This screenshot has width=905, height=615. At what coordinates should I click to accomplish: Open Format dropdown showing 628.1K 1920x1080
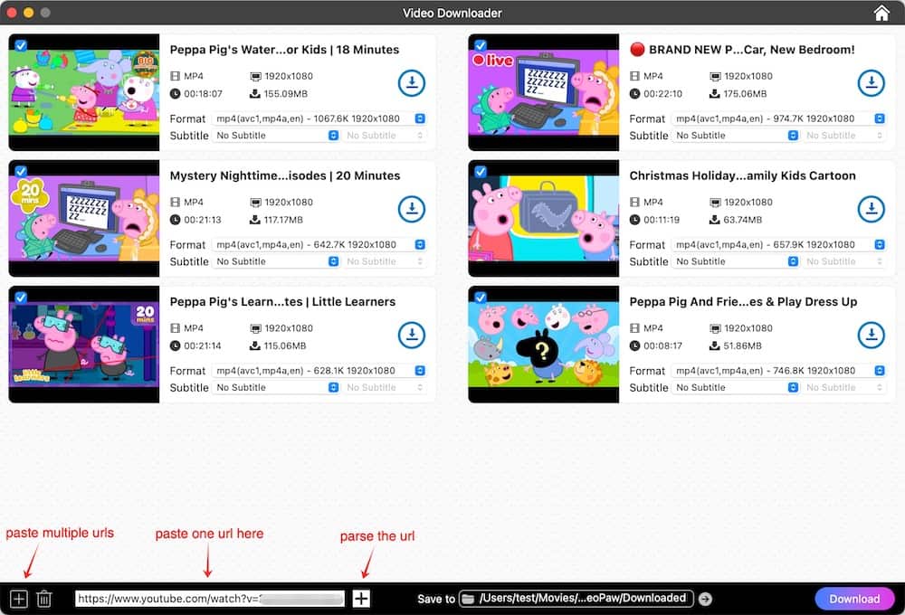coord(319,371)
